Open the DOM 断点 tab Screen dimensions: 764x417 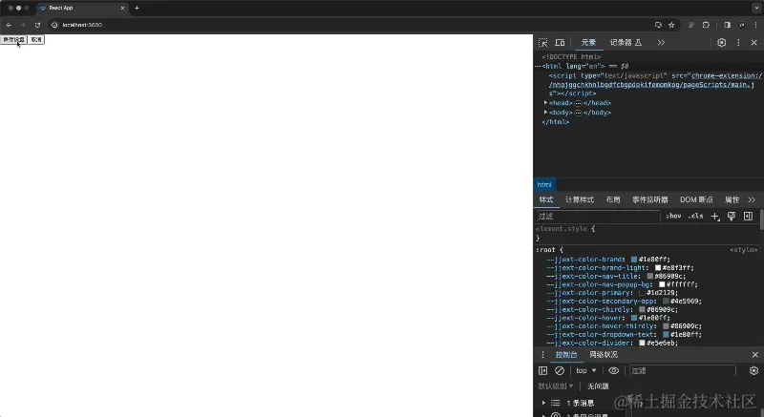pos(696,200)
